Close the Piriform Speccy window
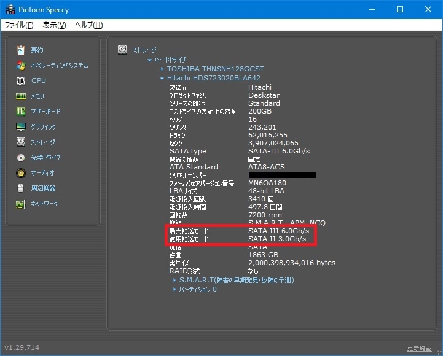The height and width of the screenshot is (356, 443). pyautogui.click(x=428, y=9)
